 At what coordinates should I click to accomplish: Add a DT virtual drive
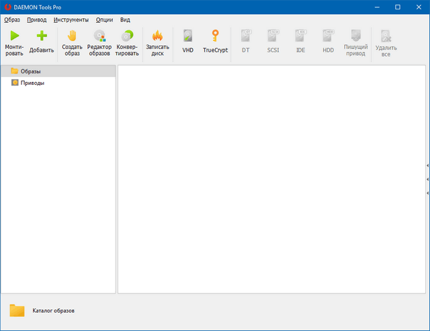(x=245, y=36)
